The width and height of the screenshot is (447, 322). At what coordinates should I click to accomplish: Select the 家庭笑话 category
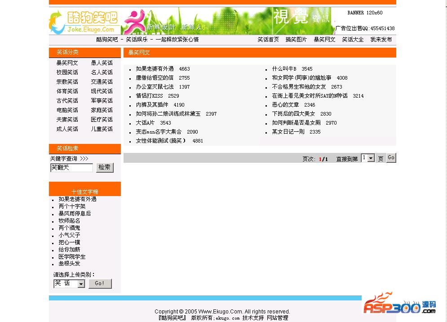[102, 110]
